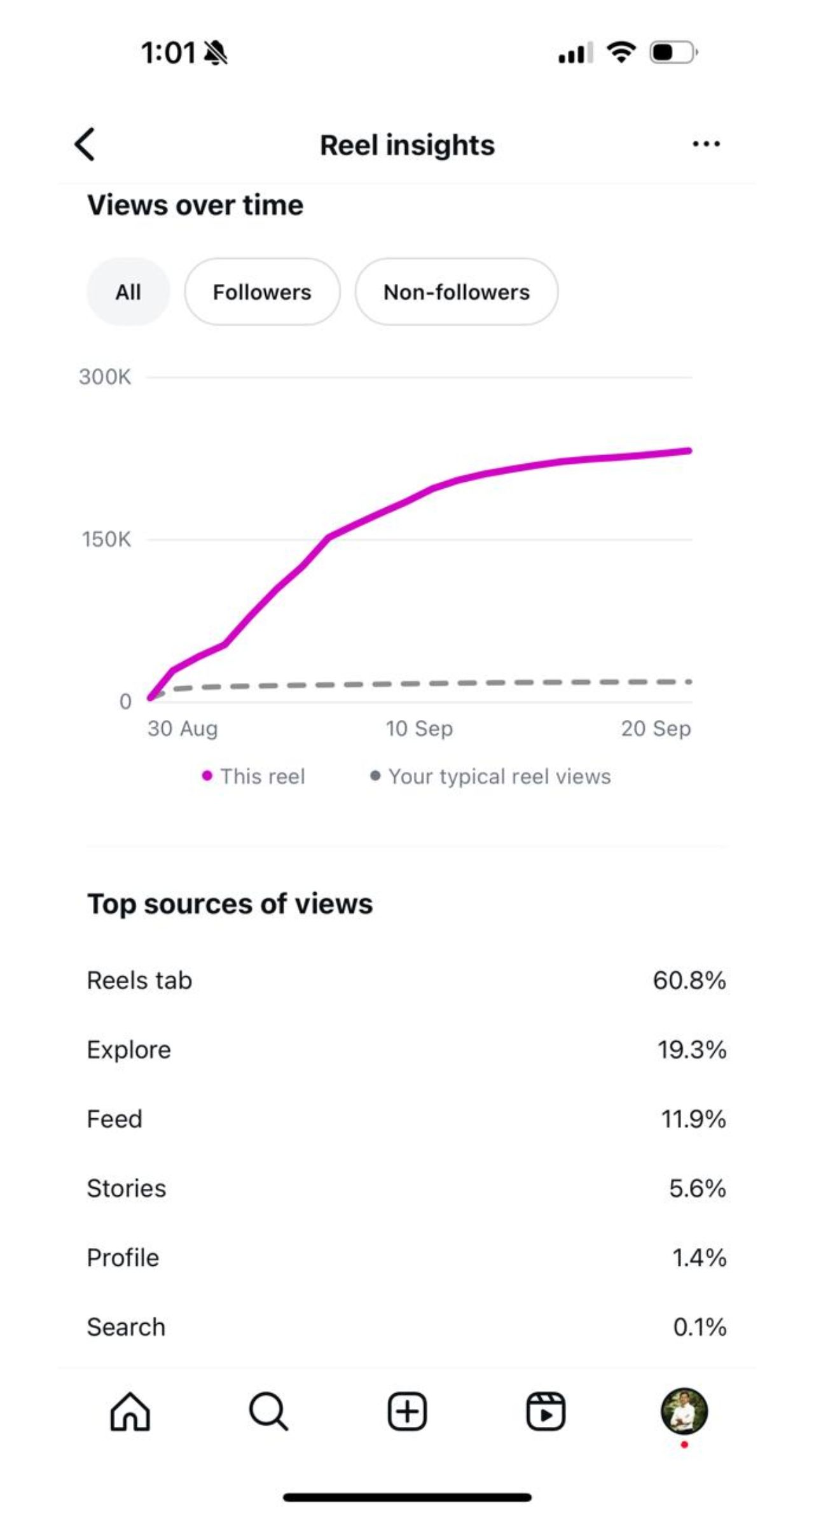Filter views by Non-followers

coord(456,292)
